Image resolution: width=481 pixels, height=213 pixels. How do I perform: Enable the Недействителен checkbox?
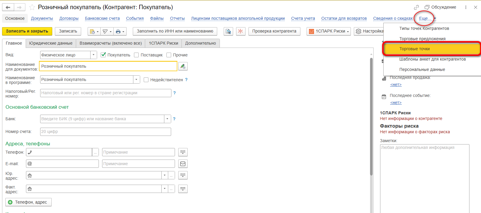coord(146,80)
